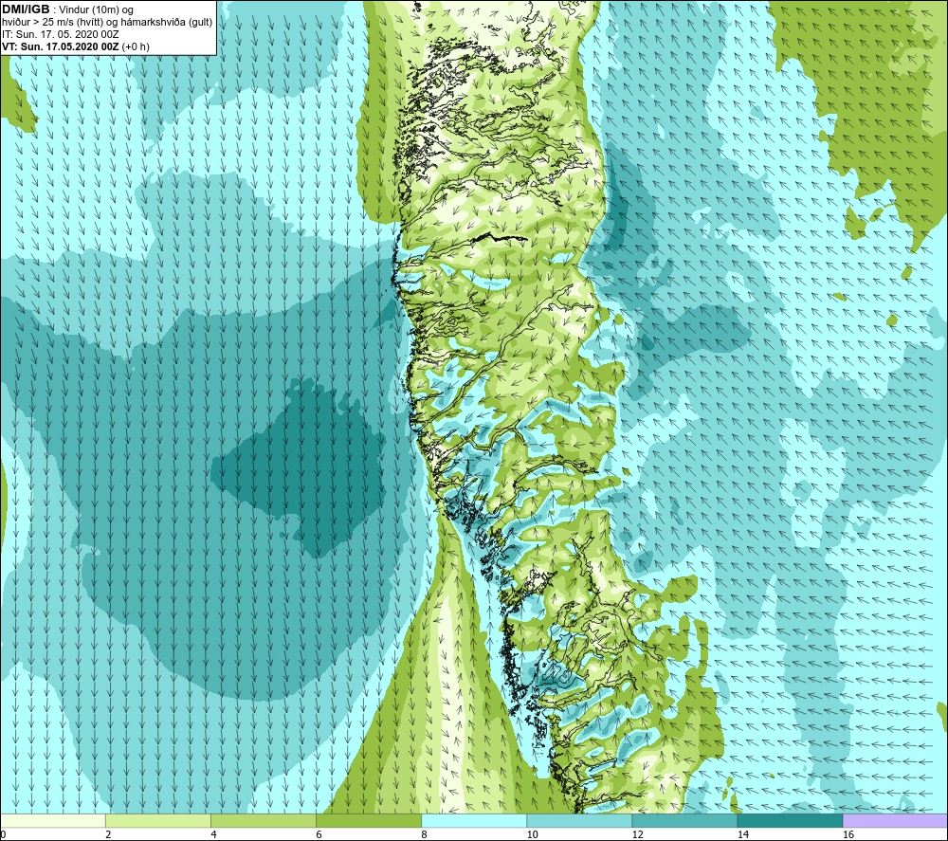948x841 pixels.
Task: Click the light cyan 8–10 legend swatch
Action: (474, 820)
